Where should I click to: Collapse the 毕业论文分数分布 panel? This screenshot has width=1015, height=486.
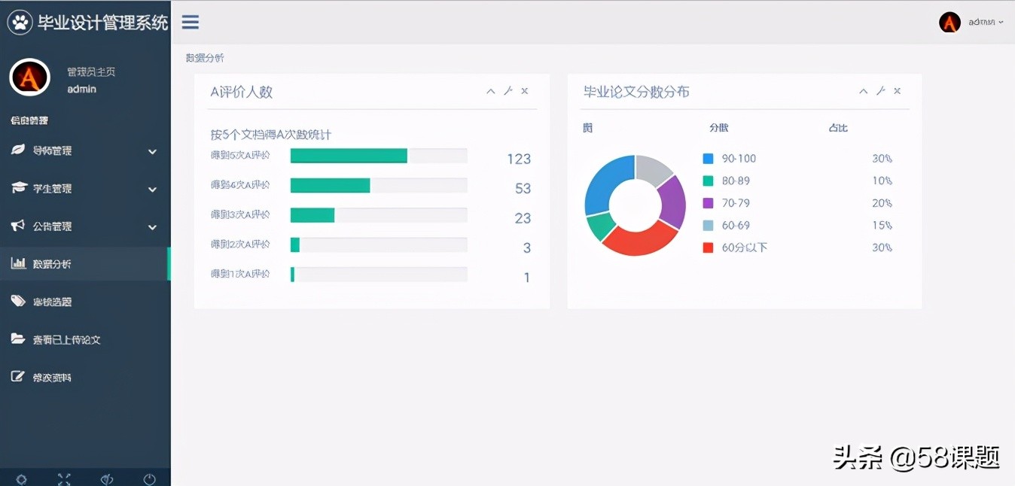tap(863, 91)
